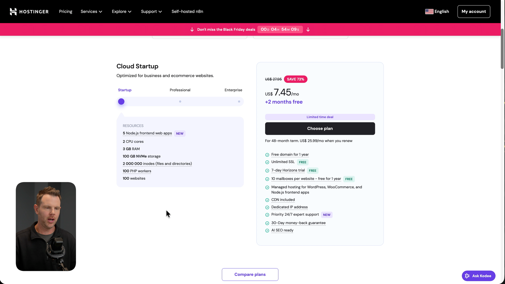Image resolution: width=505 pixels, height=284 pixels.
Task: Click the Hostinger logo icon
Action: click(13, 12)
